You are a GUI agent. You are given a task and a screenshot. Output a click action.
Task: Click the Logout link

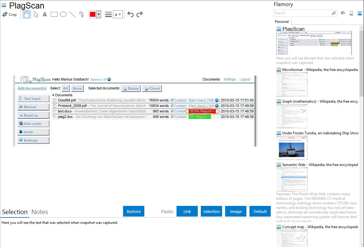point(245,79)
